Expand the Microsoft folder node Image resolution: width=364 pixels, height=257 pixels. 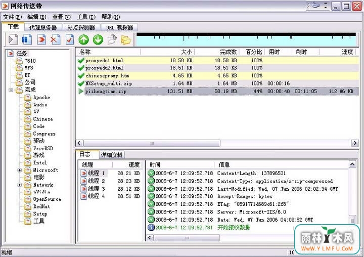click(x=20, y=170)
